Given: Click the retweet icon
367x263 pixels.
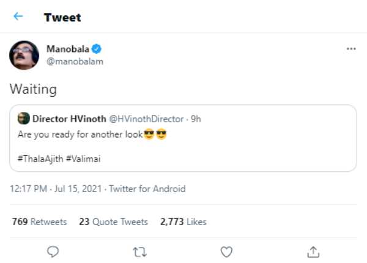Looking at the screenshot, I should pos(140,251).
